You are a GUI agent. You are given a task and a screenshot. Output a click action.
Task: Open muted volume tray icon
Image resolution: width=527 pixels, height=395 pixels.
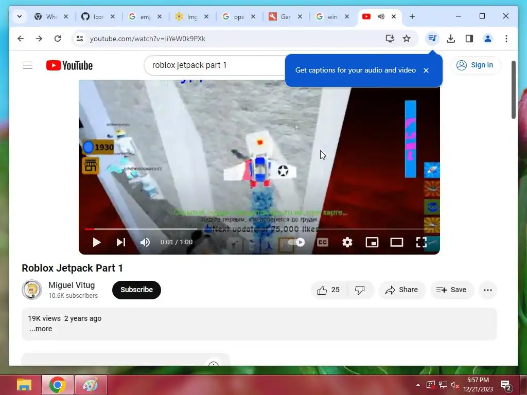455,385
